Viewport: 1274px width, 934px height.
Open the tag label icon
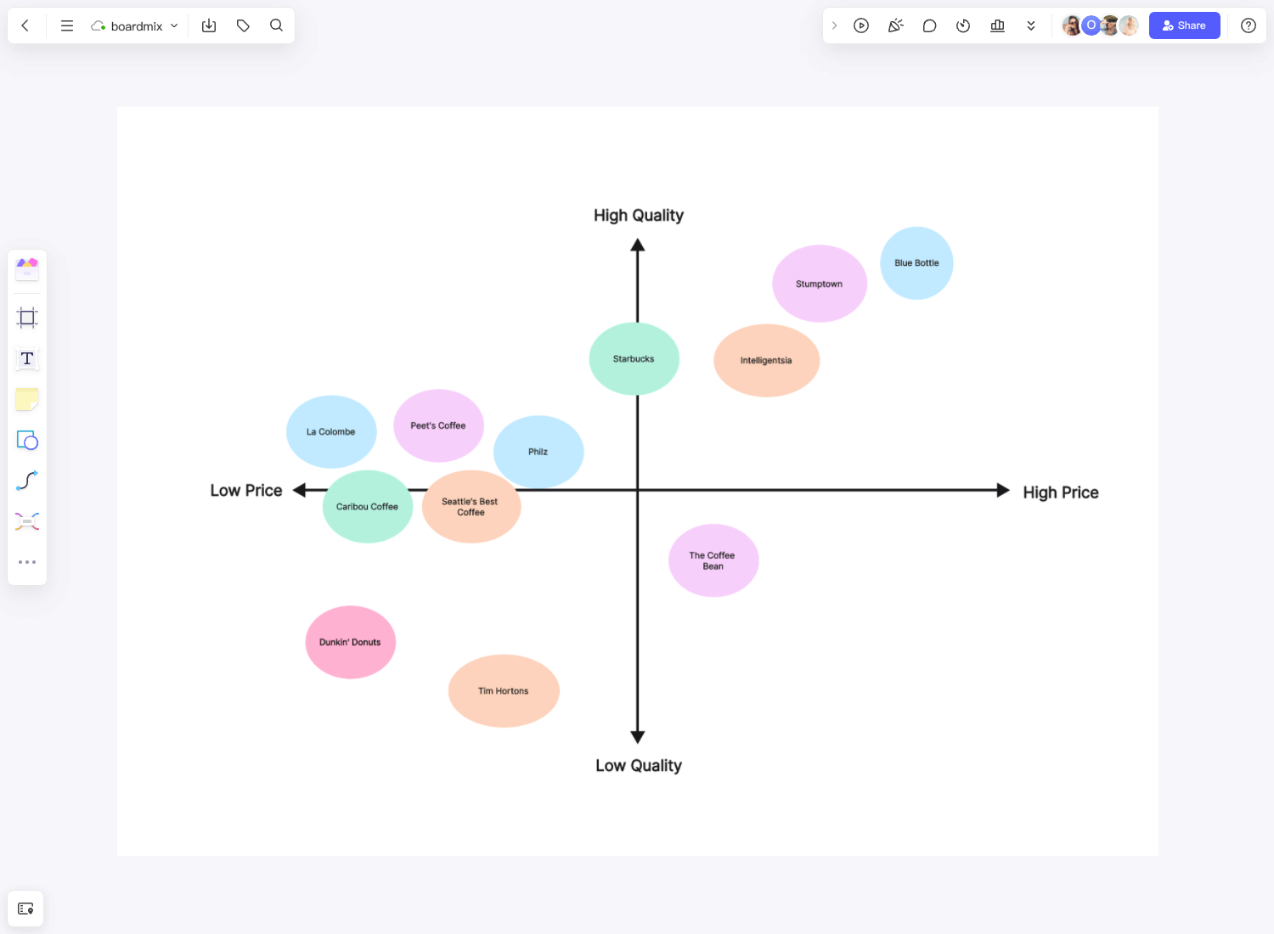click(243, 25)
